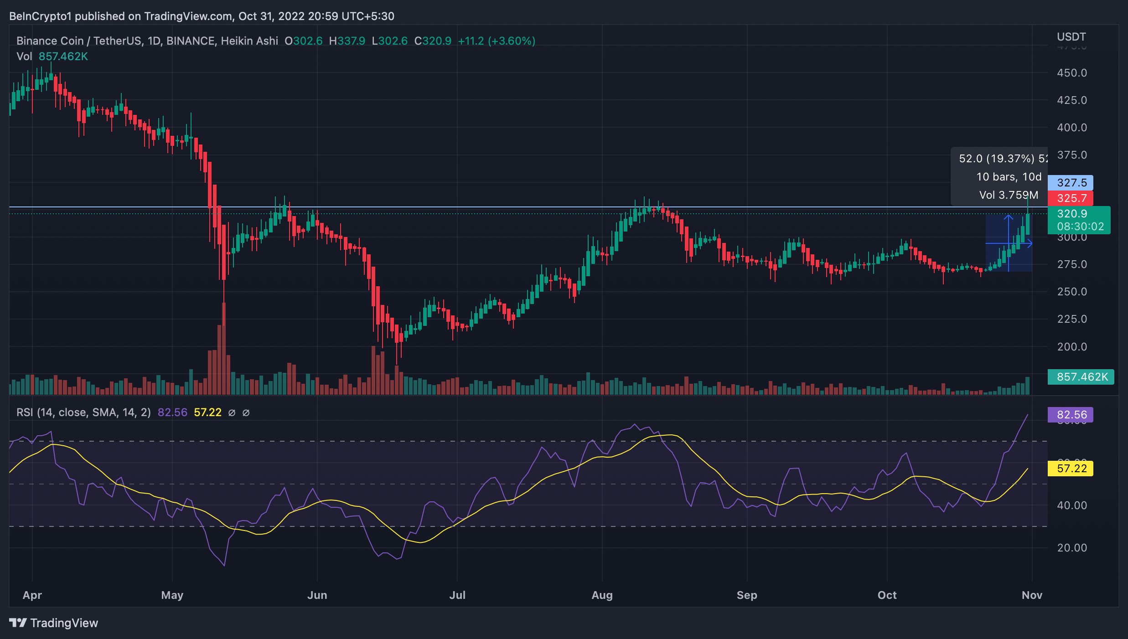Click the RSI (14, close, SMA, 14, 2) legend
This screenshot has width=1128, height=639.
[x=83, y=412]
